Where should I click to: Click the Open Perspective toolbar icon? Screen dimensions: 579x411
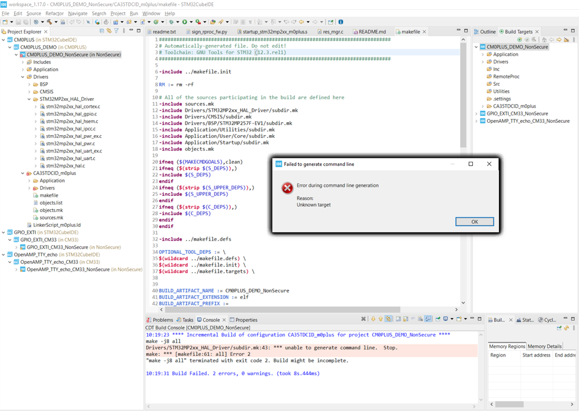(x=330, y=22)
